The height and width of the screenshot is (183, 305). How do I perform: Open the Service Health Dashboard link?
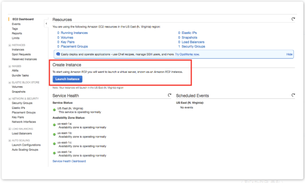click(x=69, y=161)
